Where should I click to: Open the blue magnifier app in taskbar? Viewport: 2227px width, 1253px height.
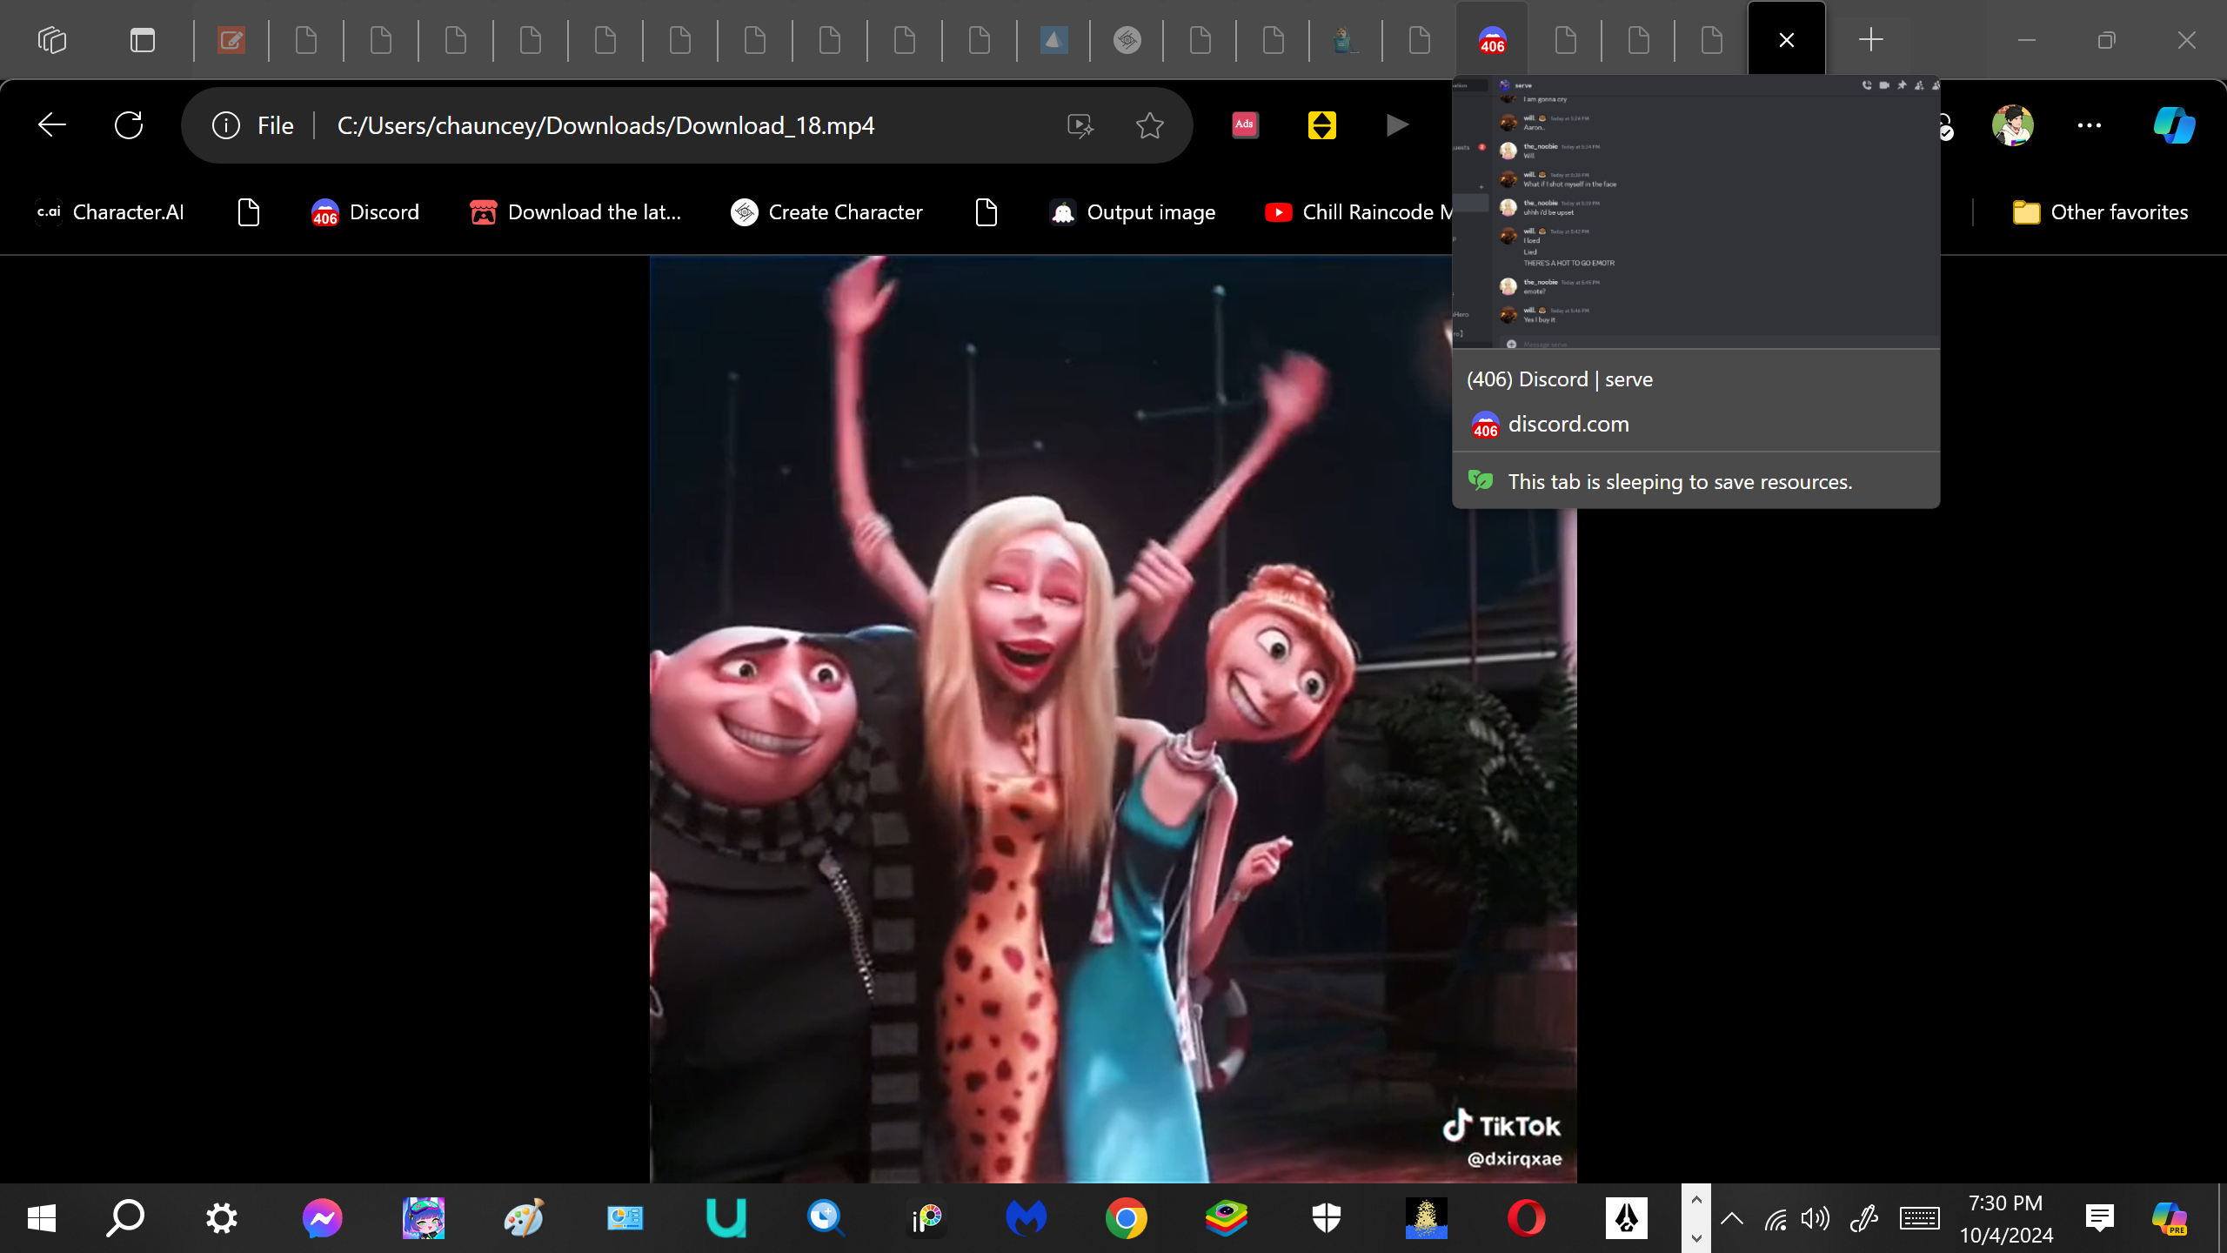(825, 1218)
